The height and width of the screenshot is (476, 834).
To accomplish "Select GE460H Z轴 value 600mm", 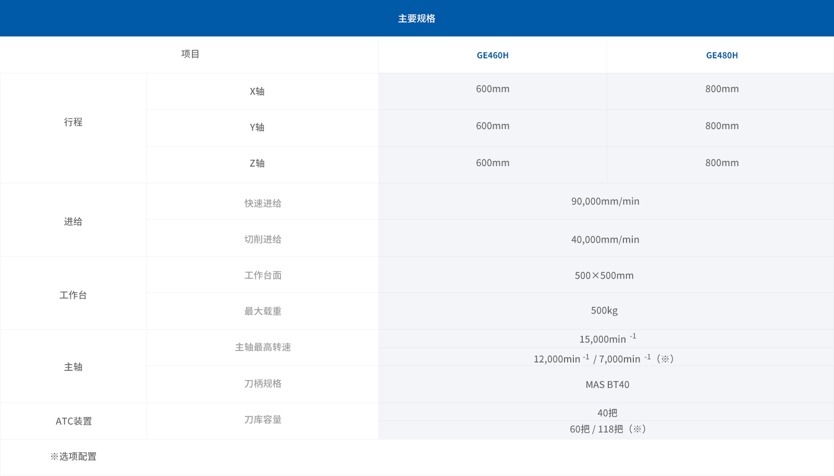I will click(x=493, y=163).
